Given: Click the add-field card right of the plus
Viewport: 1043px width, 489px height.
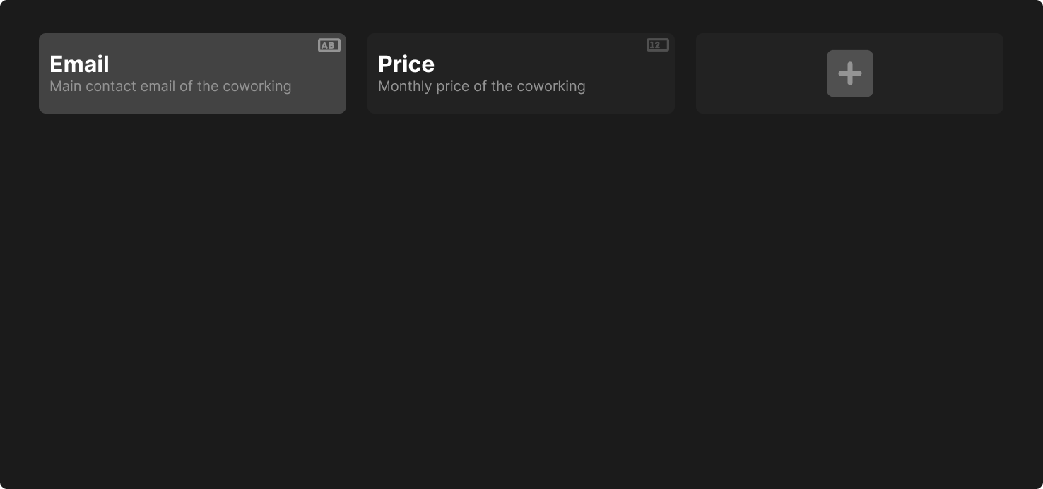Looking at the screenshot, I should 940,73.
